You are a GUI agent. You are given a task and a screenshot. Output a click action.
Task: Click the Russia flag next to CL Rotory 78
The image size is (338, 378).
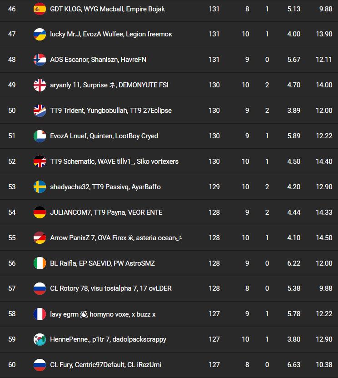pos(40,288)
